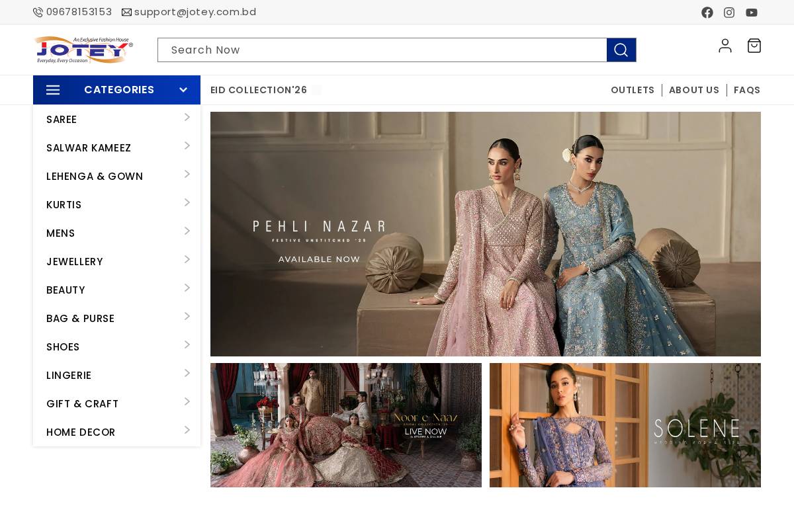The image size is (794, 529).
Task: Expand the Saree category arrow
Action: [x=187, y=118]
